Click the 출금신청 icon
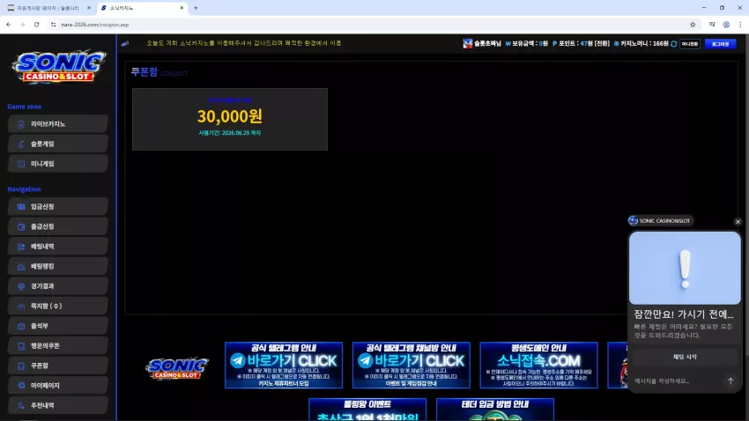The height and width of the screenshot is (421, 749). coord(21,226)
